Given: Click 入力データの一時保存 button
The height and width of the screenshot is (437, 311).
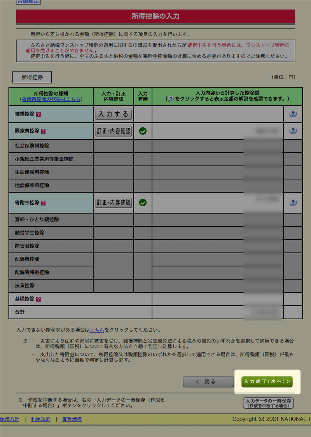Looking at the screenshot, I should (268, 403).
